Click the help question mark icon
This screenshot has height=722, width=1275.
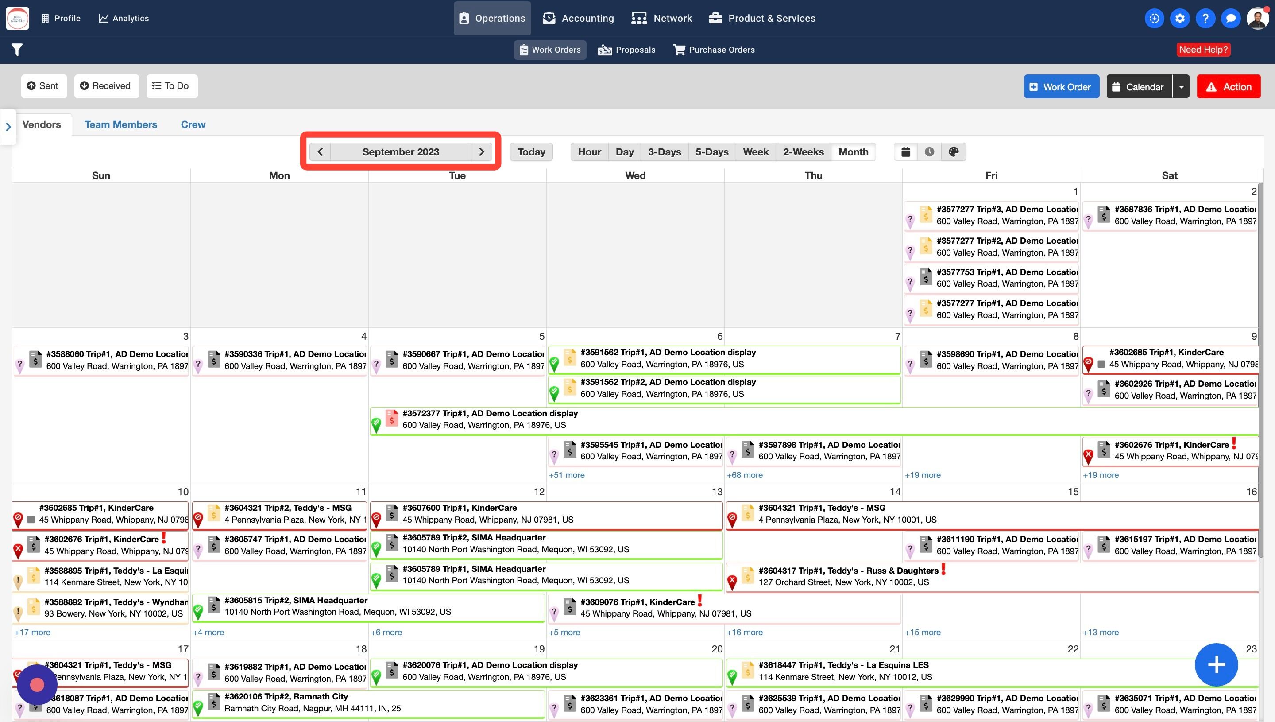[1205, 18]
